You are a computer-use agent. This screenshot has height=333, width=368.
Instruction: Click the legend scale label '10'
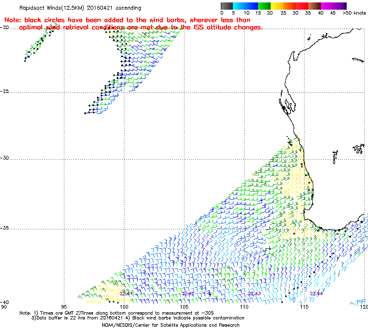[246, 13]
